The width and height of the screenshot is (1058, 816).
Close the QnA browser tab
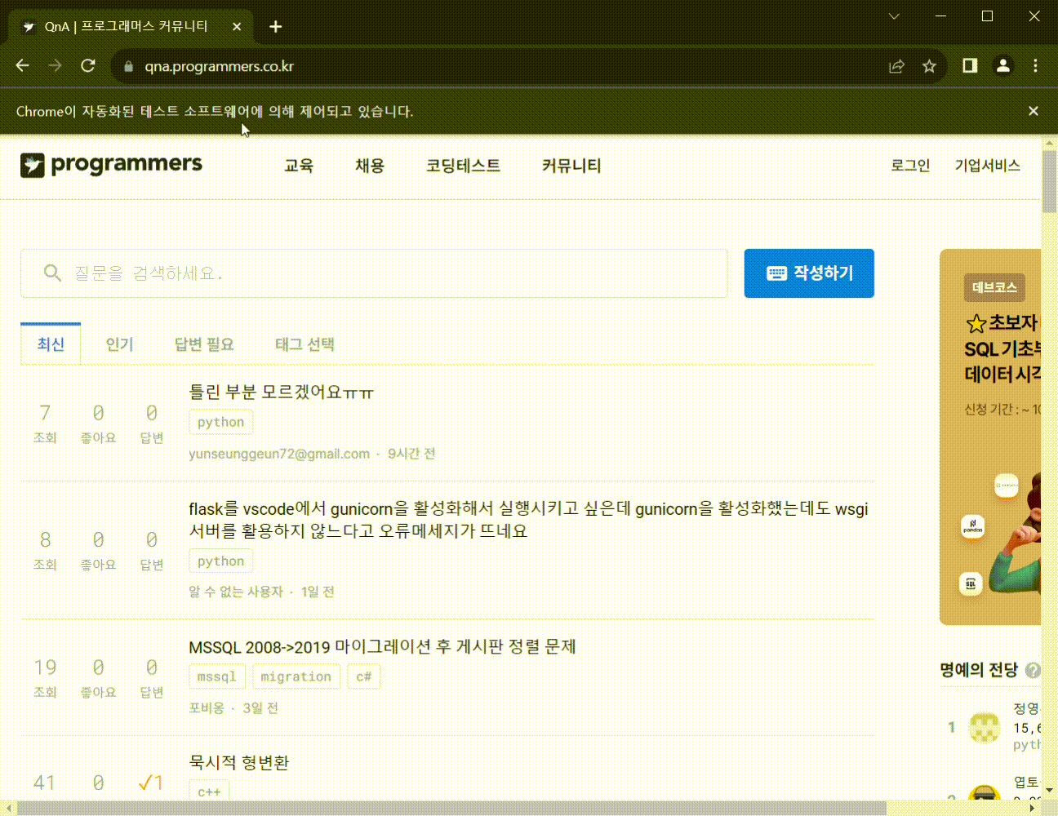237,27
